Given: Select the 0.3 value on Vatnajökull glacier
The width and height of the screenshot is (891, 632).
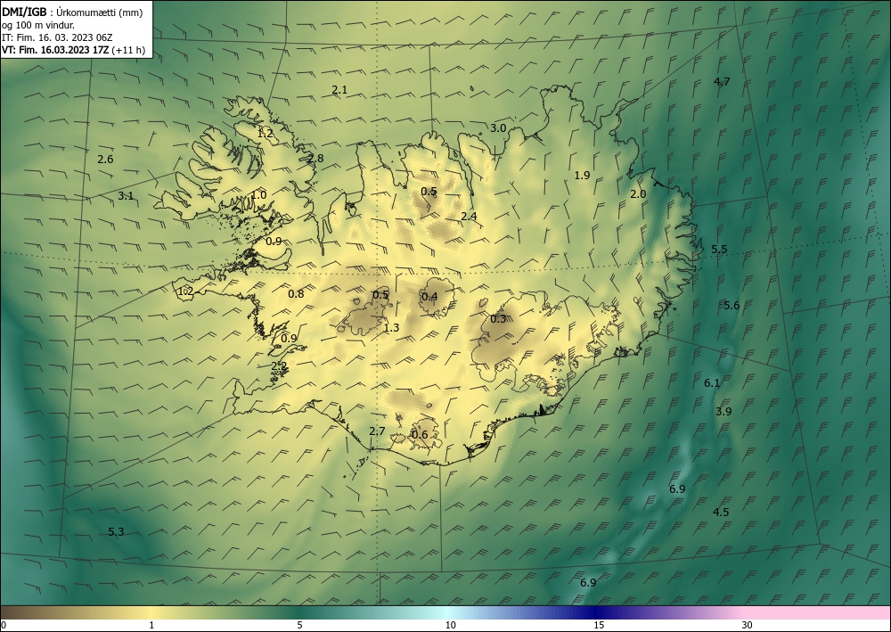Looking at the screenshot, I should 498,319.
